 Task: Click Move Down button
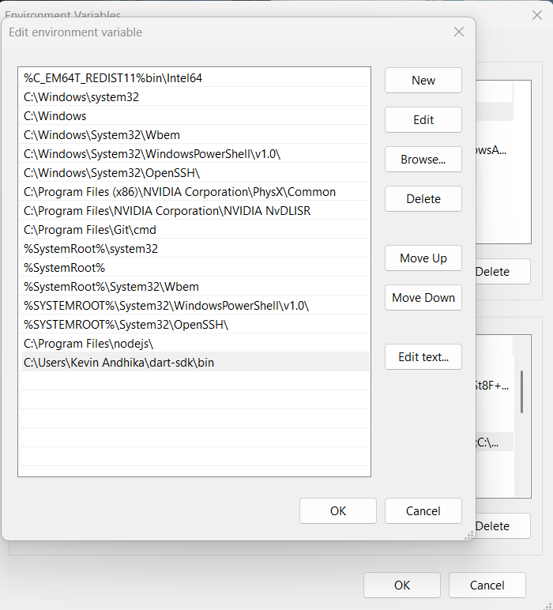coord(423,298)
